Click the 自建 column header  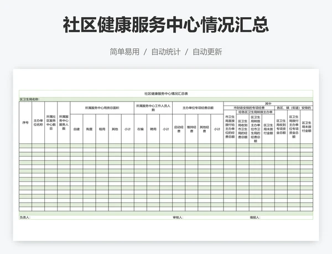(76, 129)
